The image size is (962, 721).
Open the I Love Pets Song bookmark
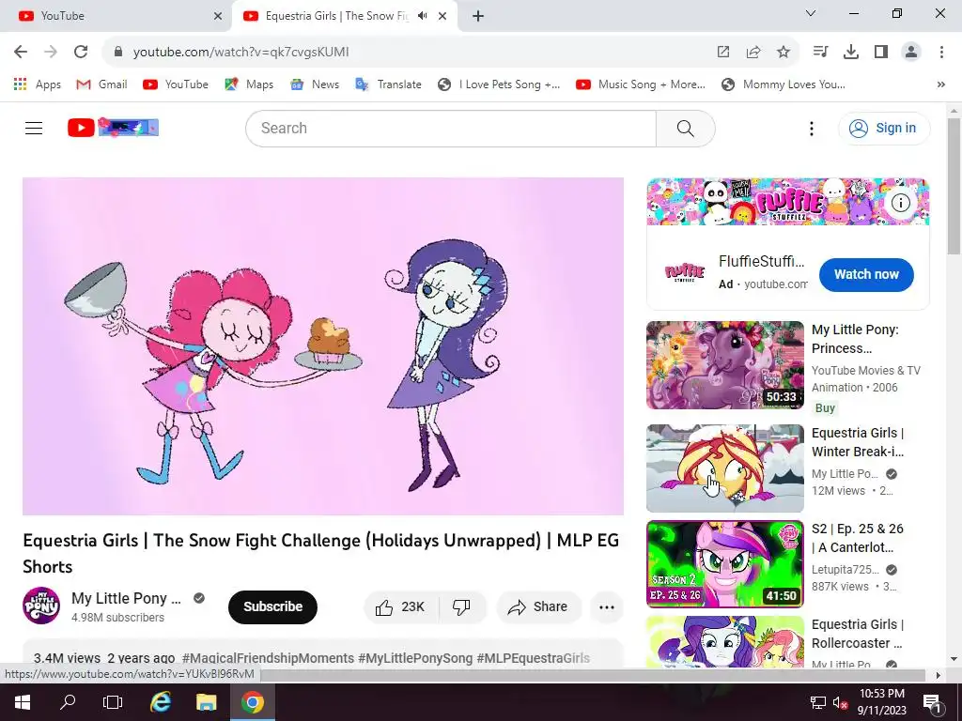tap(499, 84)
